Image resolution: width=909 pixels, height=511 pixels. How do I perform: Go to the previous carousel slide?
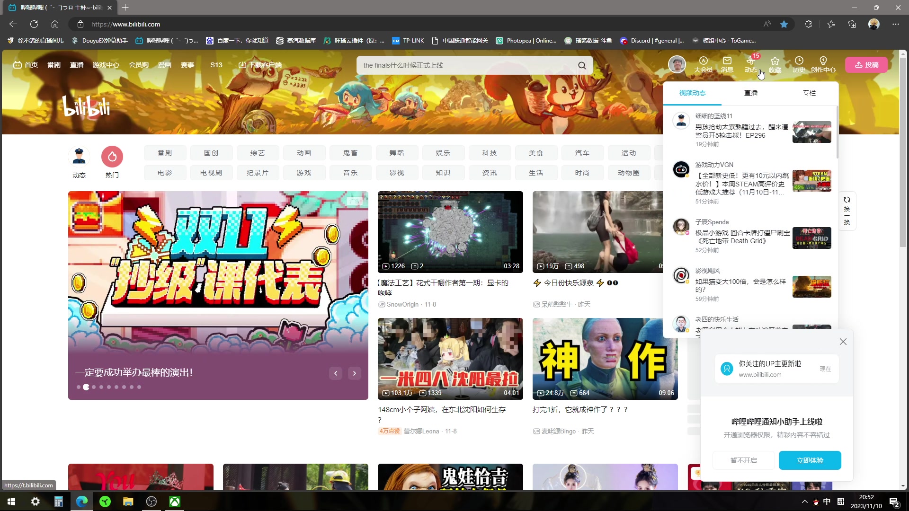pyautogui.click(x=336, y=373)
